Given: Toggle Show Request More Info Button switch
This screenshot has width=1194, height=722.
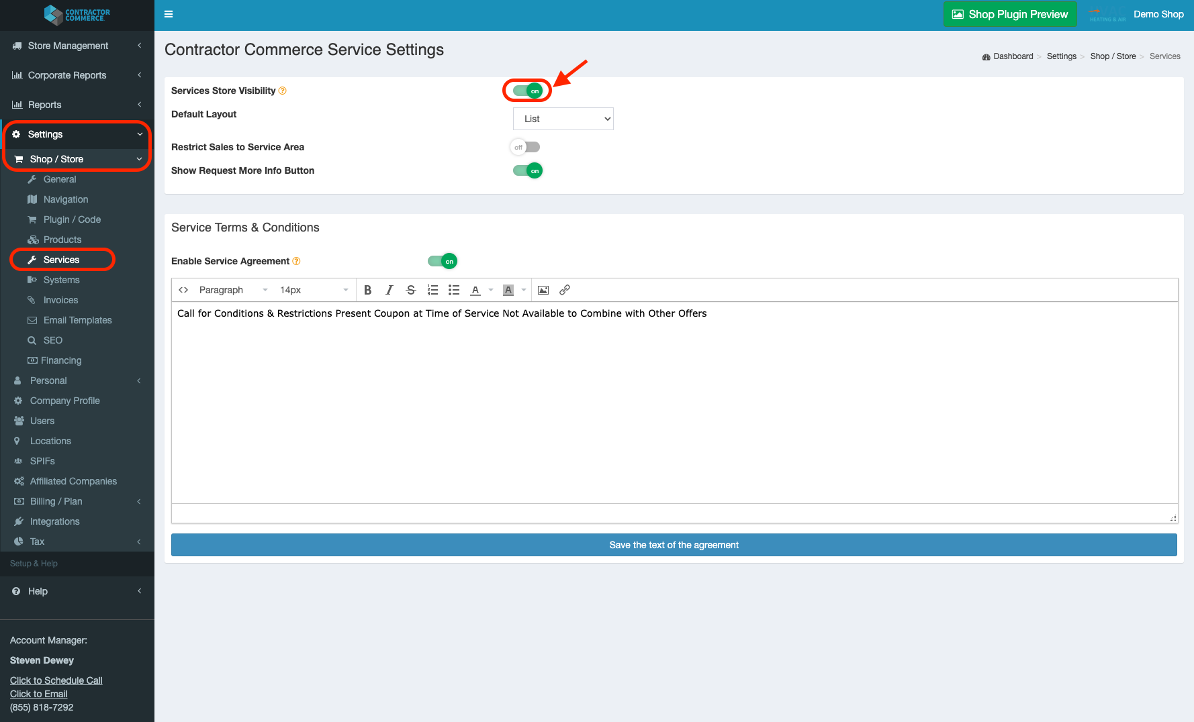Looking at the screenshot, I should point(527,170).
